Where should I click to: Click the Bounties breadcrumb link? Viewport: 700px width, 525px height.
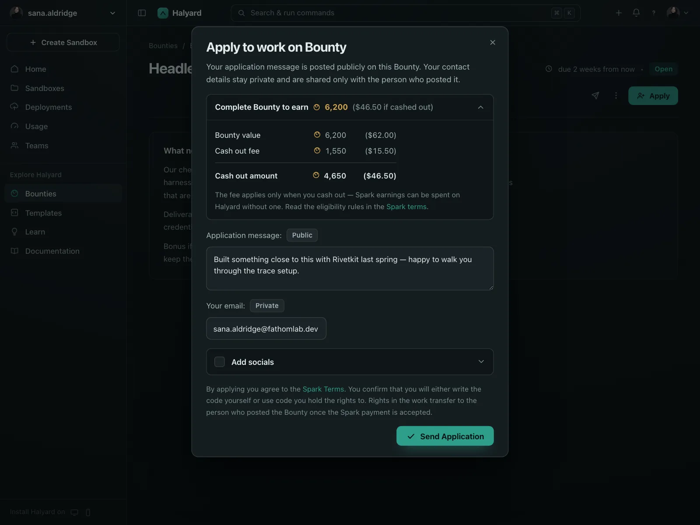click(x=163, y=45)
